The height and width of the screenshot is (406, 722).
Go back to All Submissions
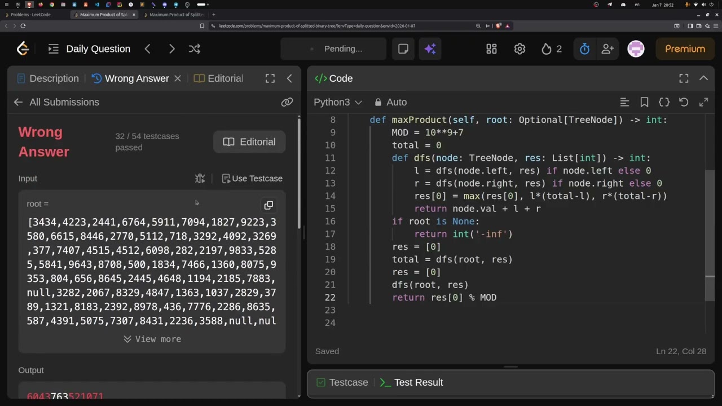pos(56,102)
